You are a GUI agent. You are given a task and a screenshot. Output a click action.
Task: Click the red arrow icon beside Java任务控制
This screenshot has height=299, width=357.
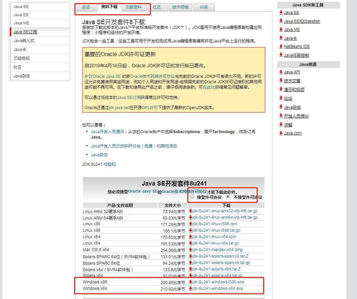coord(281,55)
